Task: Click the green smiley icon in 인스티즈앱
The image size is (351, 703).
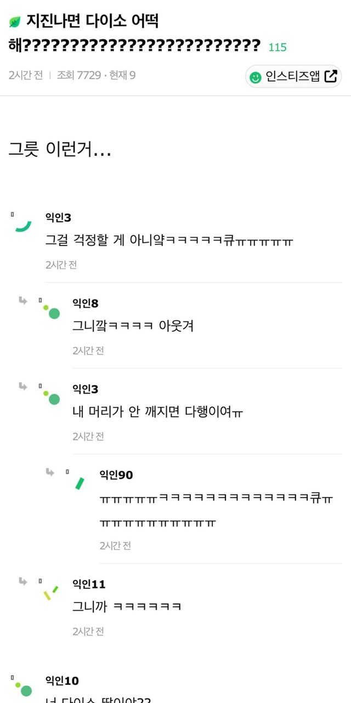Action: pyautogui.click(x=255, y=77)
